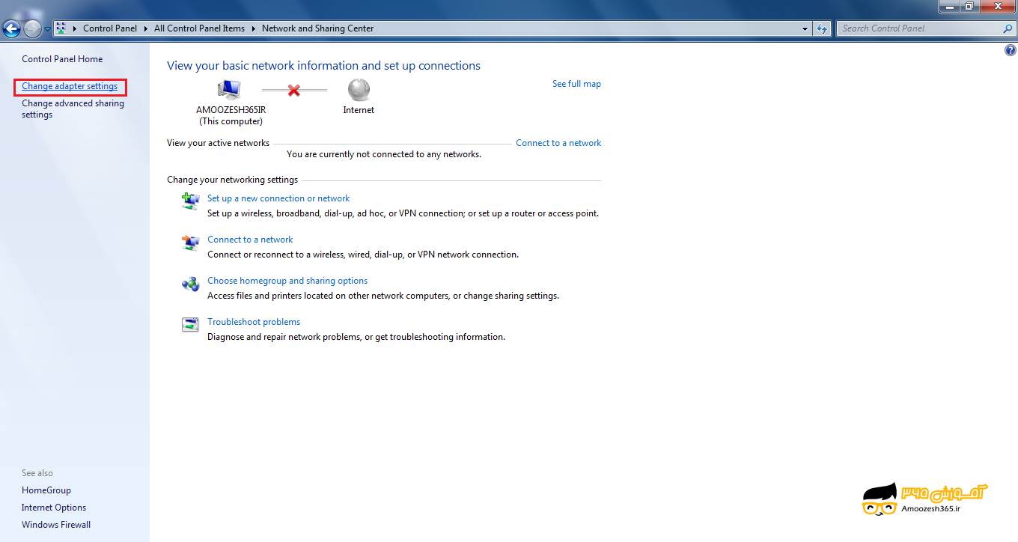This screenshot has width=1018, height=542.
Task: Expand the arrow after All Control Panel Items
Action: pyautogui.click(x=253, y=28)
